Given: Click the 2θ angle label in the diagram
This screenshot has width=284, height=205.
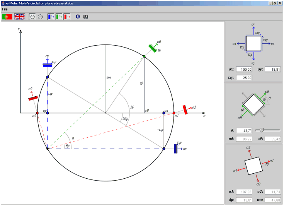Looking at the screenshot, I should click(x=132, y=107).
